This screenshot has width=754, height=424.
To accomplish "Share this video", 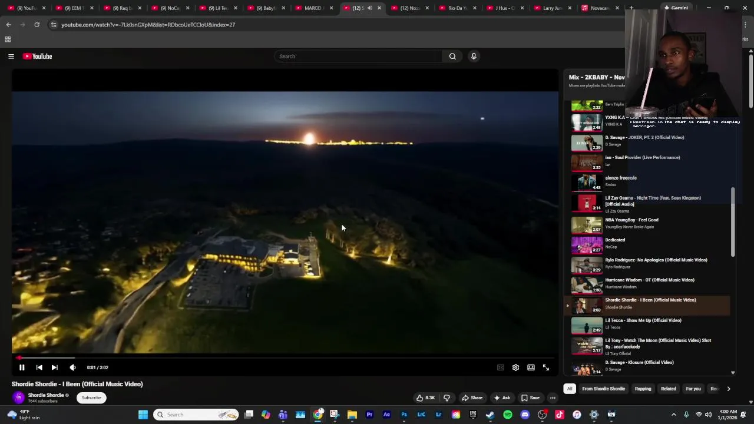I will 472,398.
